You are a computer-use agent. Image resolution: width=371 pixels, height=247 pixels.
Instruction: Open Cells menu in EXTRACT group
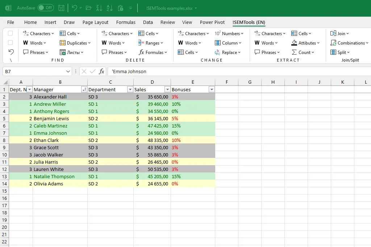pos(301,34)
